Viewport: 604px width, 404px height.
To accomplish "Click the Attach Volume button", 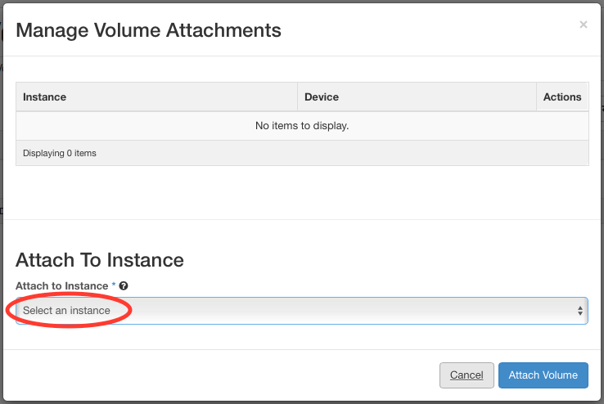I will (543, 375).
